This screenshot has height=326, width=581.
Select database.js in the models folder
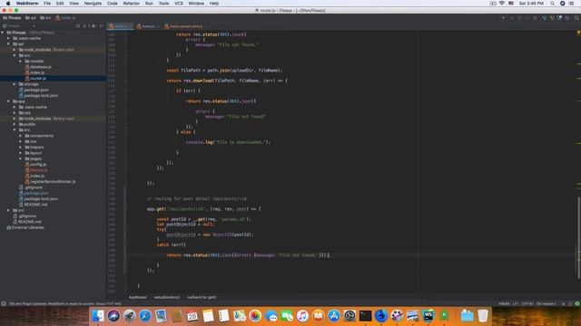38,67
